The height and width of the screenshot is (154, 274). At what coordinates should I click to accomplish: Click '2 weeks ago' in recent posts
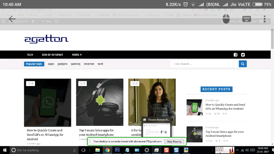click(212, 100)
